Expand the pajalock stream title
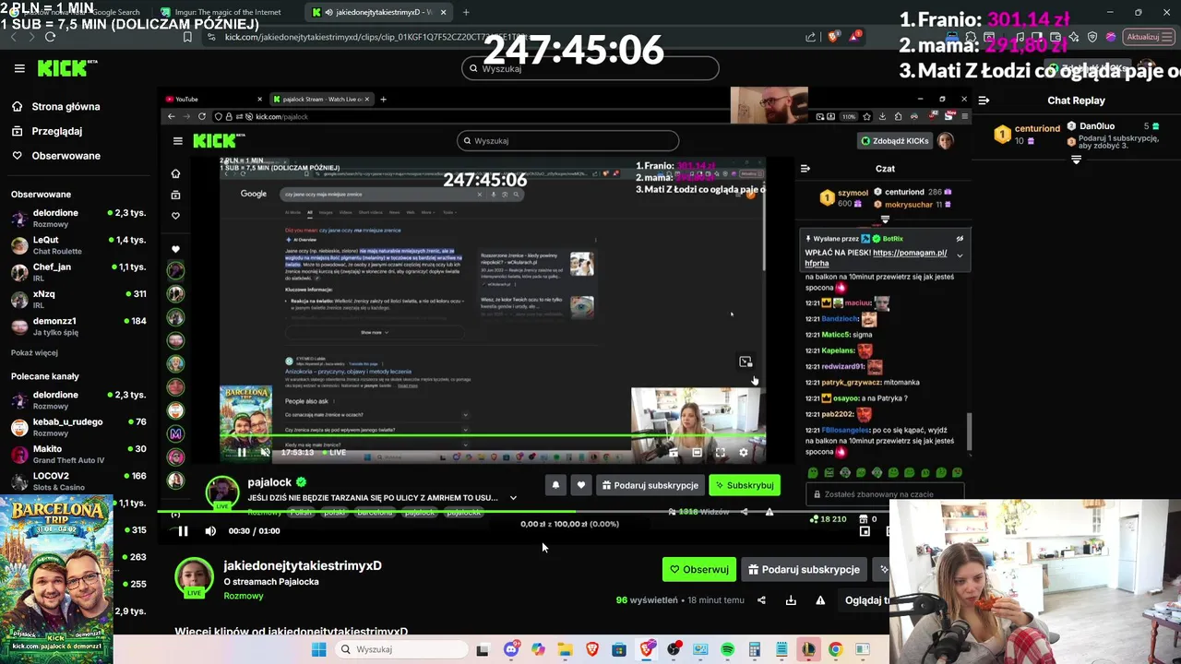1181x664 pixels. (x=513, y=498)
